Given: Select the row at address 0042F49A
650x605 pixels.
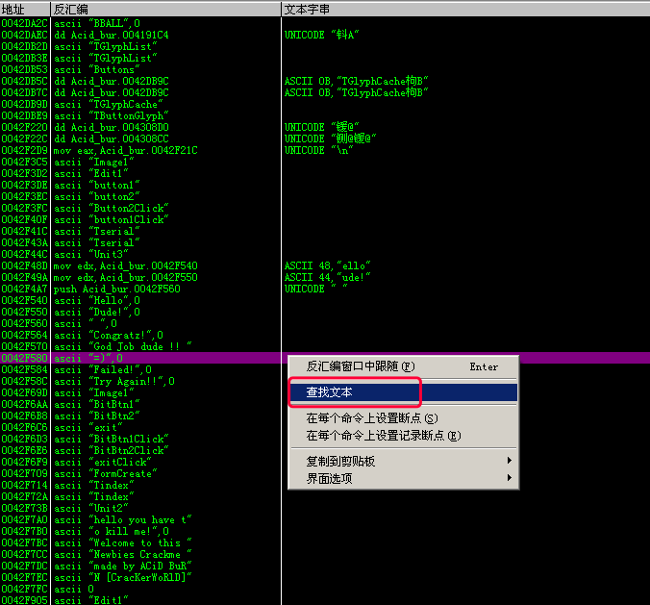Looking at the screenshot, I should click(325, 277).
